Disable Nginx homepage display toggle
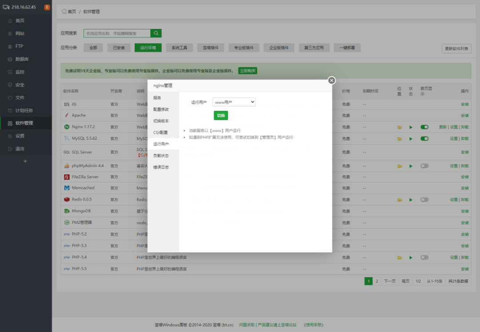 424,127
